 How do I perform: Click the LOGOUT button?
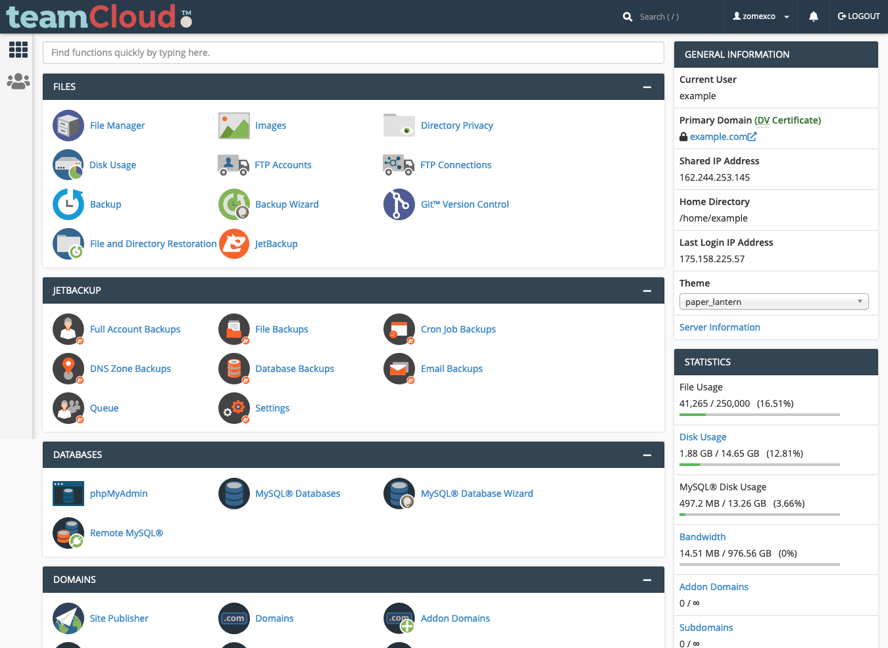pyautogui.click(x=858, y=16)
